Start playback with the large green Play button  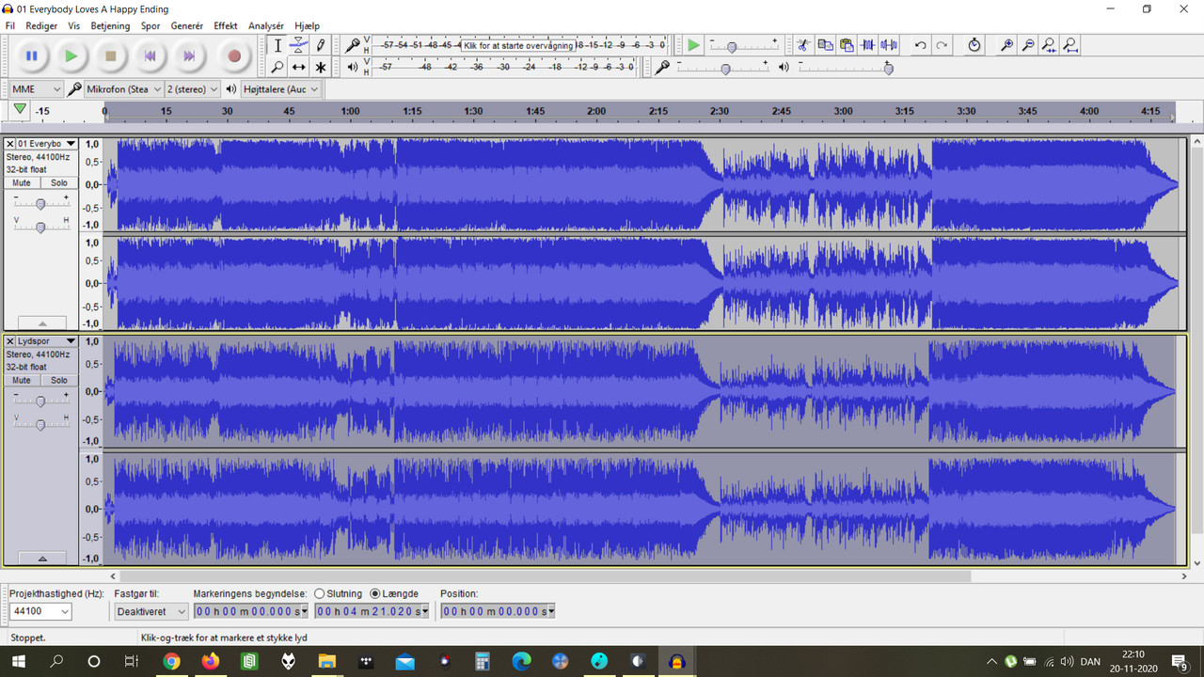click(x=71, y=56)
